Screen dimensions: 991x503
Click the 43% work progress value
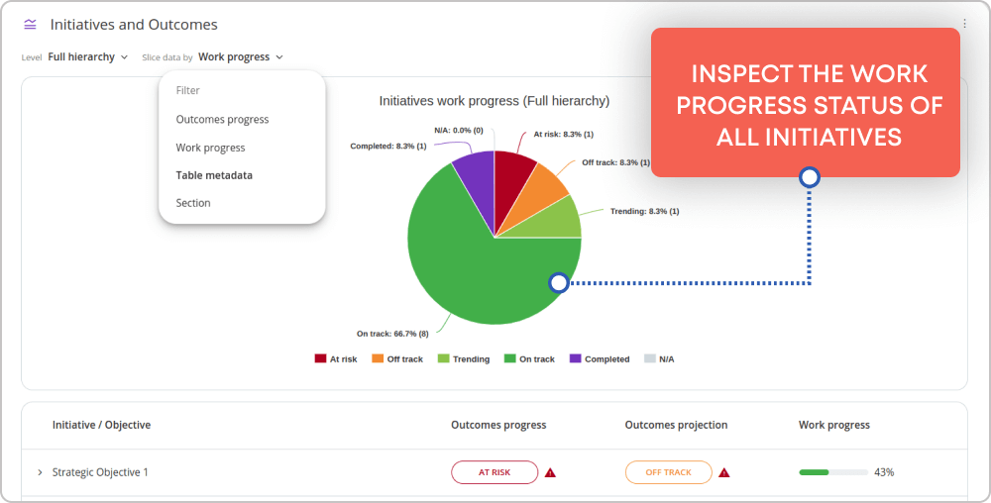[884, 472]
